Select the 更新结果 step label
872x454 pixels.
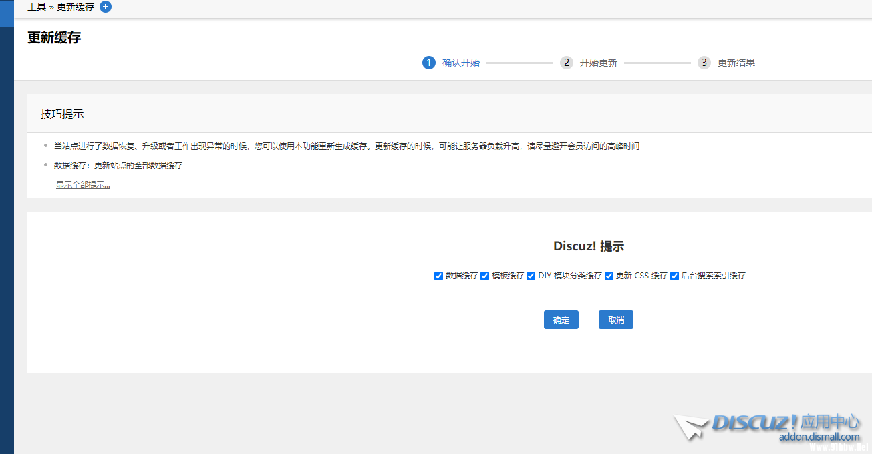[x=736, y=63]
